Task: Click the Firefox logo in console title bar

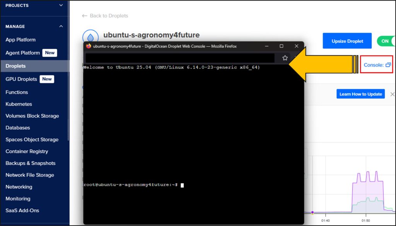Action: click(89, 46)
